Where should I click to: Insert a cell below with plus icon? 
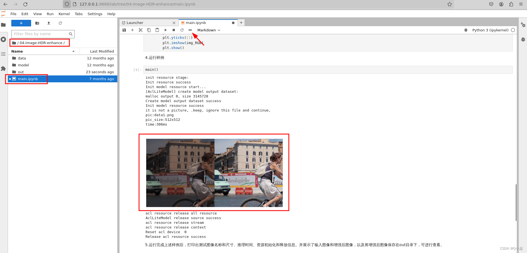coord(132,30)
